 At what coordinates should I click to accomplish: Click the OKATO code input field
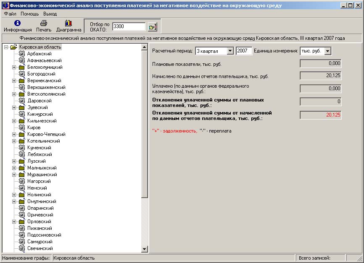129,26
